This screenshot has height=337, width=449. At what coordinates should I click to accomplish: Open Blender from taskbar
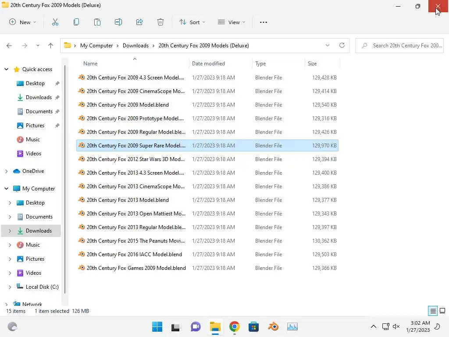tap(273, 326)
